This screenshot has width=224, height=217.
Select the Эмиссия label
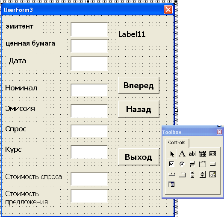coord(20,109)
